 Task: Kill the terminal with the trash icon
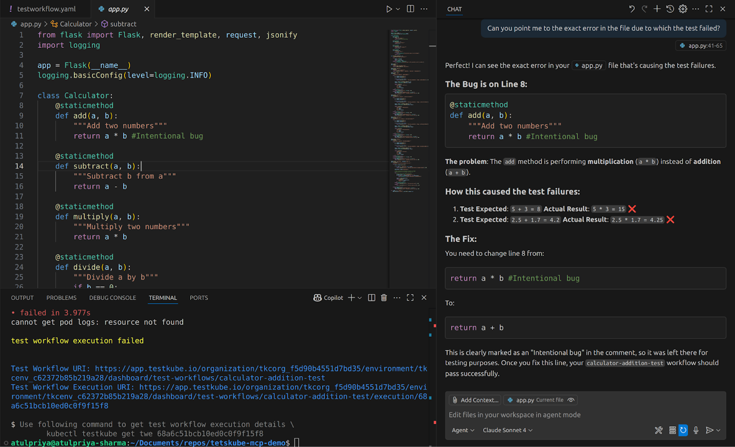(x=383, y=298)
